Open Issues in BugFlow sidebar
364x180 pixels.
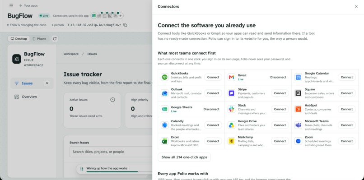click(x=32, y=83)
